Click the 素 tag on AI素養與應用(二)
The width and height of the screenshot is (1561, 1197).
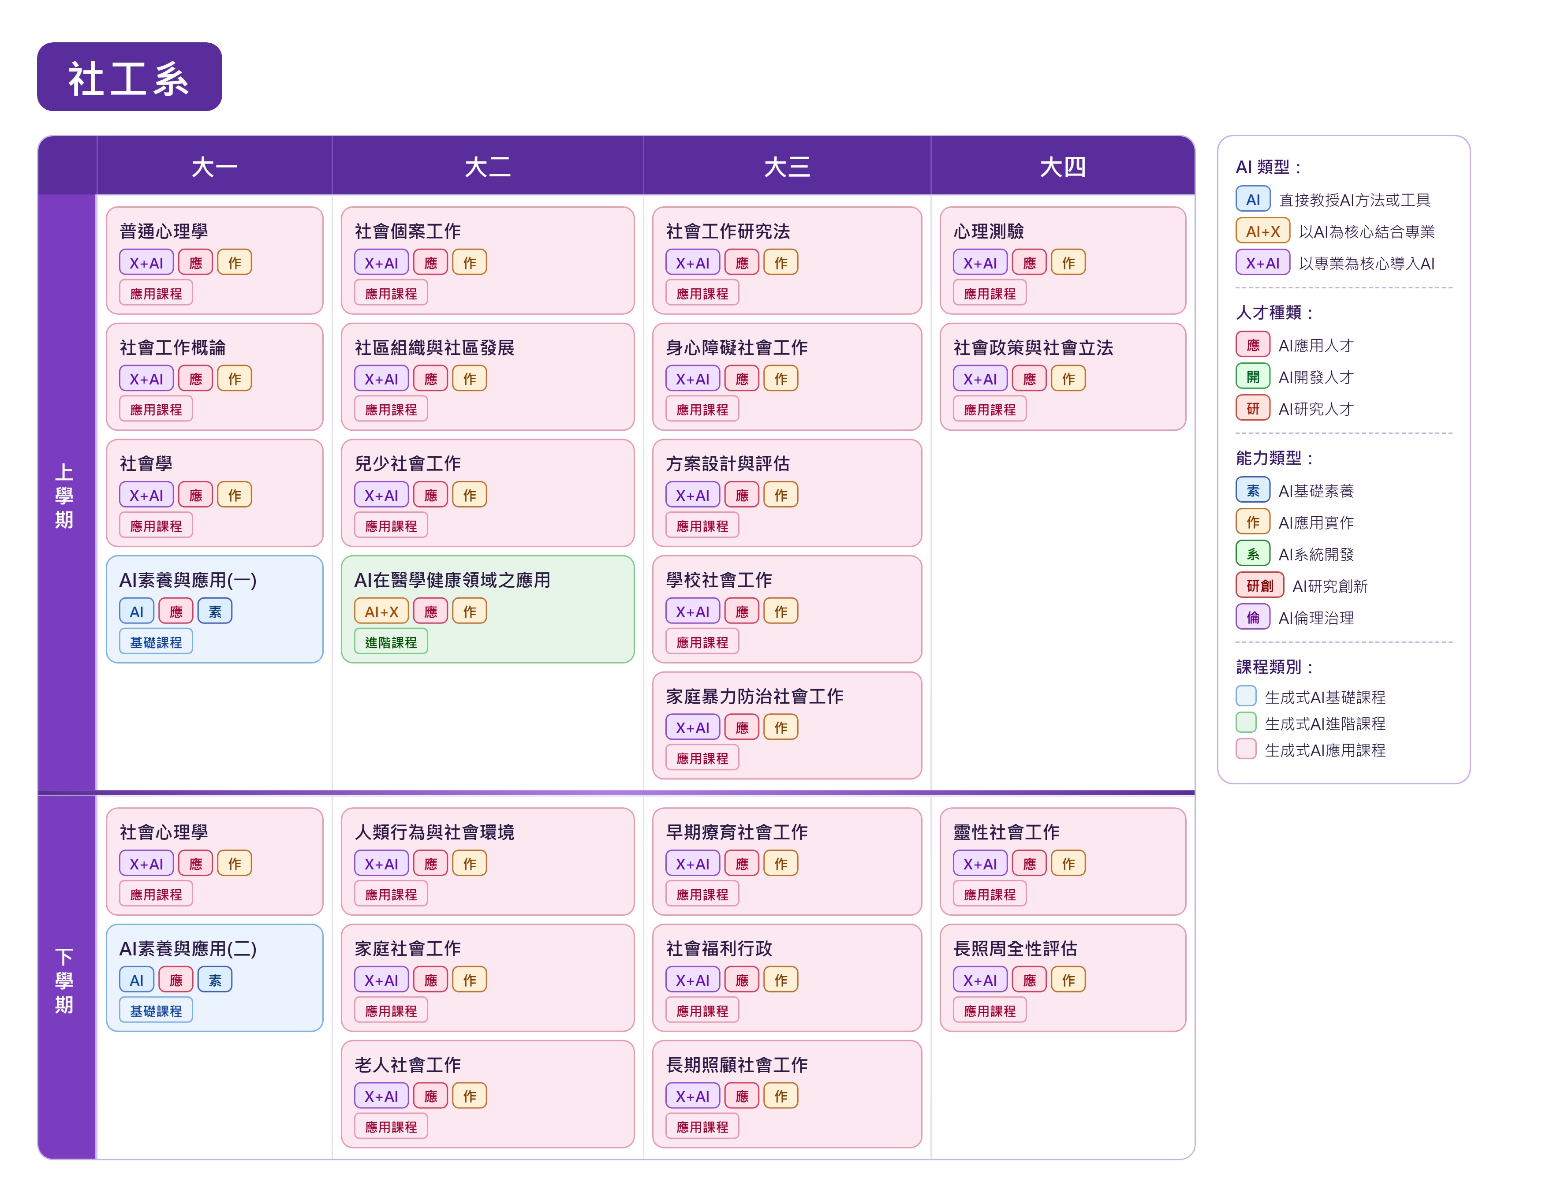tap(214, 979)
